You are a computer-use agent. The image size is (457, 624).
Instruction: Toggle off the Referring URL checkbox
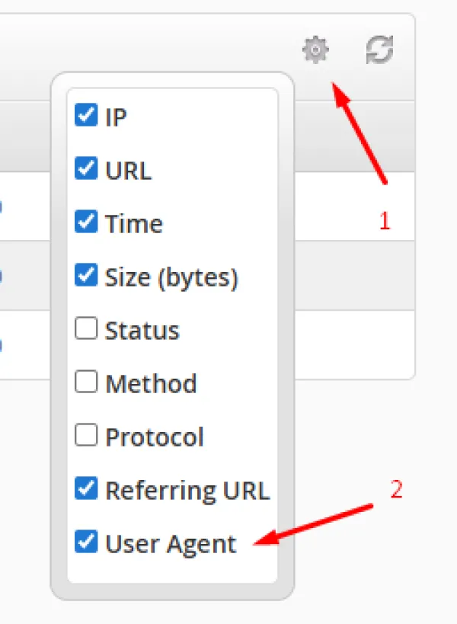[86, 489]
